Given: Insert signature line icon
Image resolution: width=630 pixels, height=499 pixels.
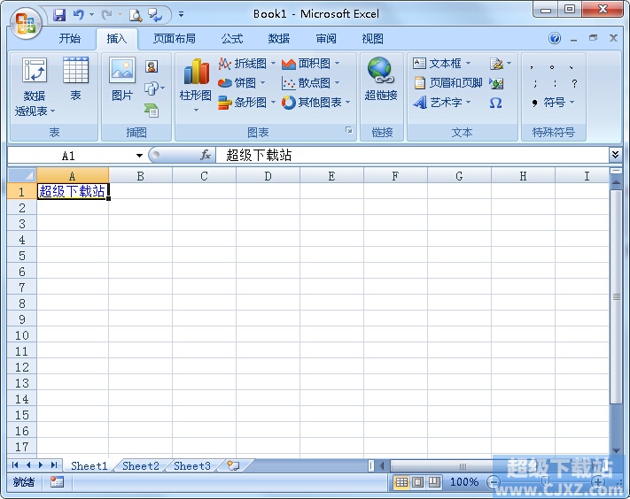Looking at the screenshot, I should [497, 64].
